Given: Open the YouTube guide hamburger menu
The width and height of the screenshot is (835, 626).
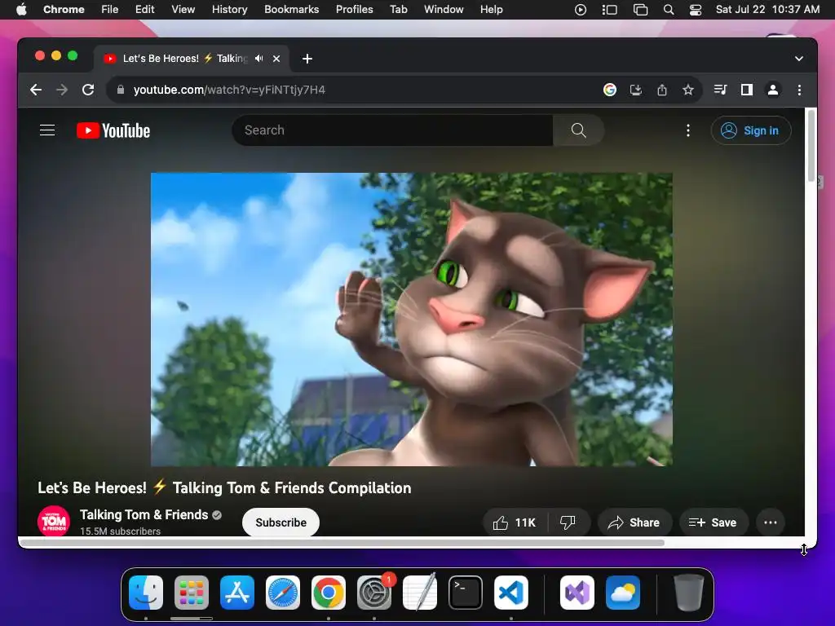Looking at the screenshot, I should (x=47, y=130).
